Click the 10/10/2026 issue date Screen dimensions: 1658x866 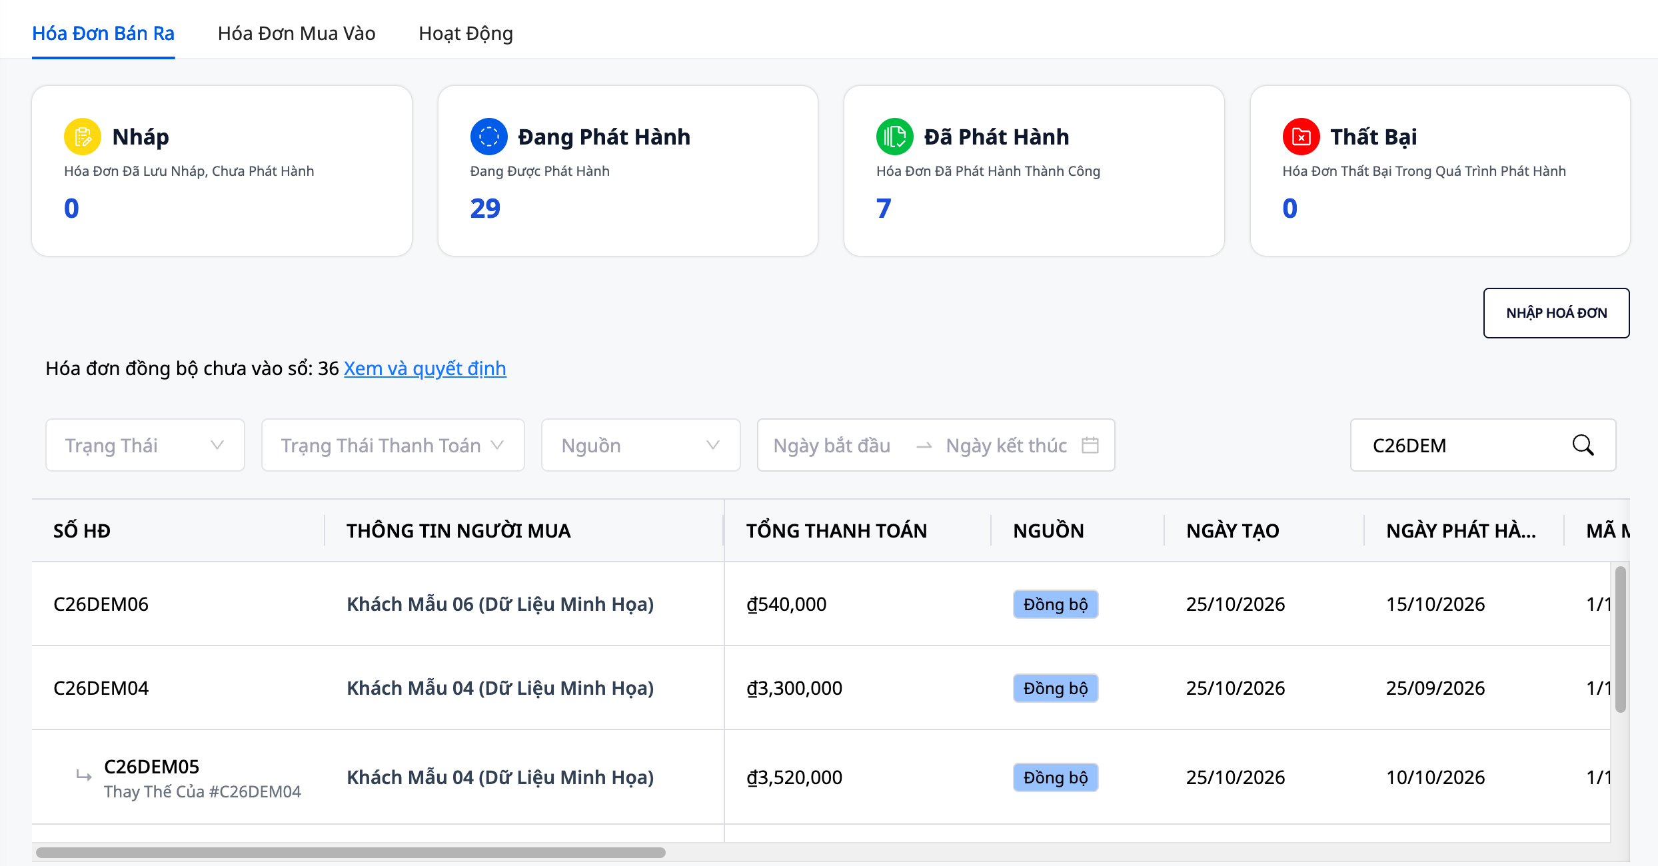point(1435,777)
